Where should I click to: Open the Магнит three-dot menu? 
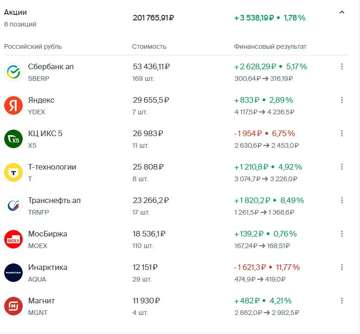click(x=341, y=301)
